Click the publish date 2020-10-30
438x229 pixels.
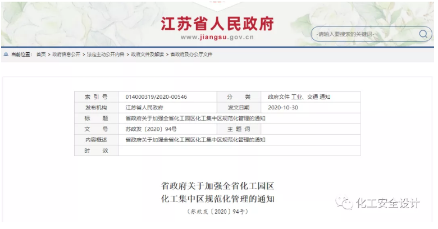point(283,107)
